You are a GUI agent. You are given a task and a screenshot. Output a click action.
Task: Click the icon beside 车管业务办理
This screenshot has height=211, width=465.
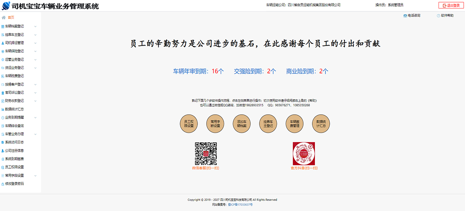coord(3,134)
